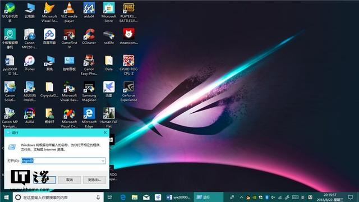Open the VLC media player desktop icon
This screenshot has width=359, height=202.
click(69, 12)
